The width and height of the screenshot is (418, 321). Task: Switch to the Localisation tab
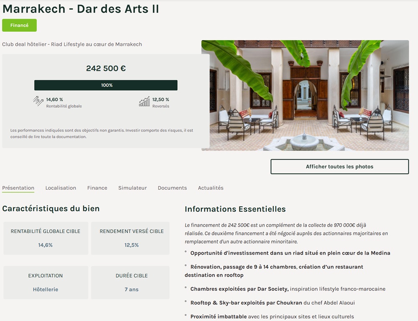61,188
